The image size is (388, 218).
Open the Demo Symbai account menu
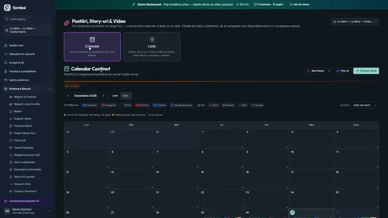[27, 211]
